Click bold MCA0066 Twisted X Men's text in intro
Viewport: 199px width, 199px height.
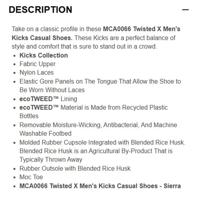(x=141, y=29)
